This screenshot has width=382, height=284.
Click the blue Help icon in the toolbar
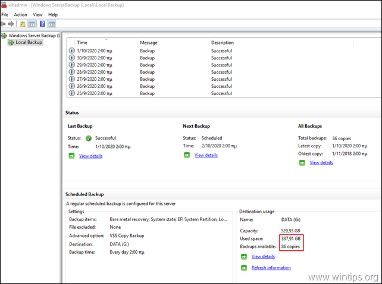pyautogui.click(x=42, y=24)
